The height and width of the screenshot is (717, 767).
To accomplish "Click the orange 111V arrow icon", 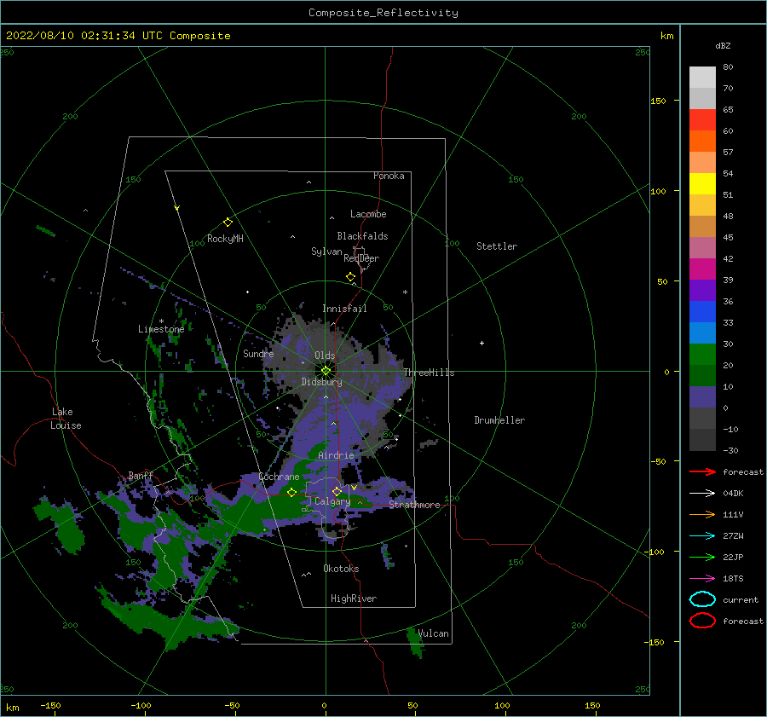I will (702, 514).
